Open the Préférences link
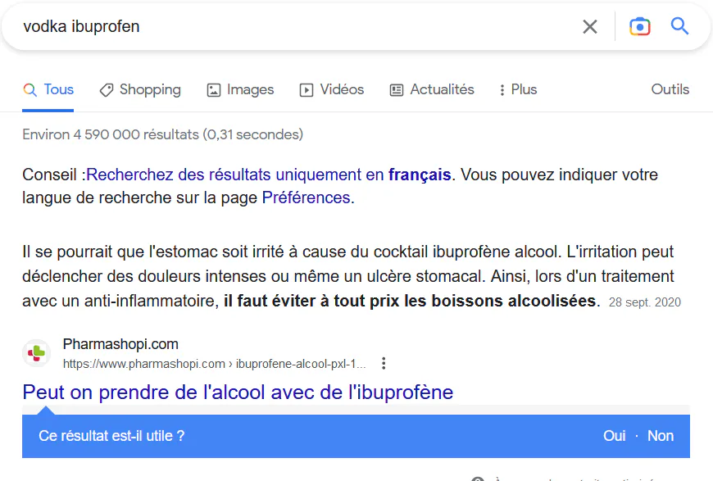This screenshot has width=713, height=481. point(306,197)
